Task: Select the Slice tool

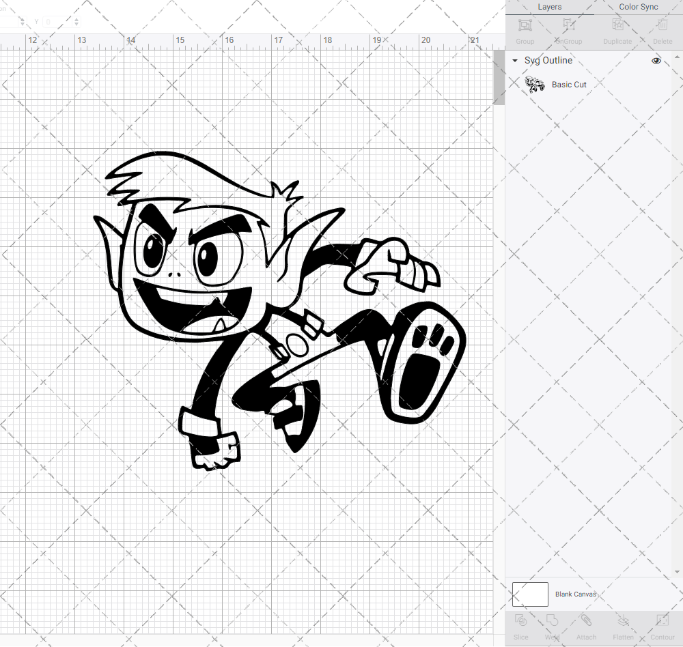Action: (x=520, y=624)
